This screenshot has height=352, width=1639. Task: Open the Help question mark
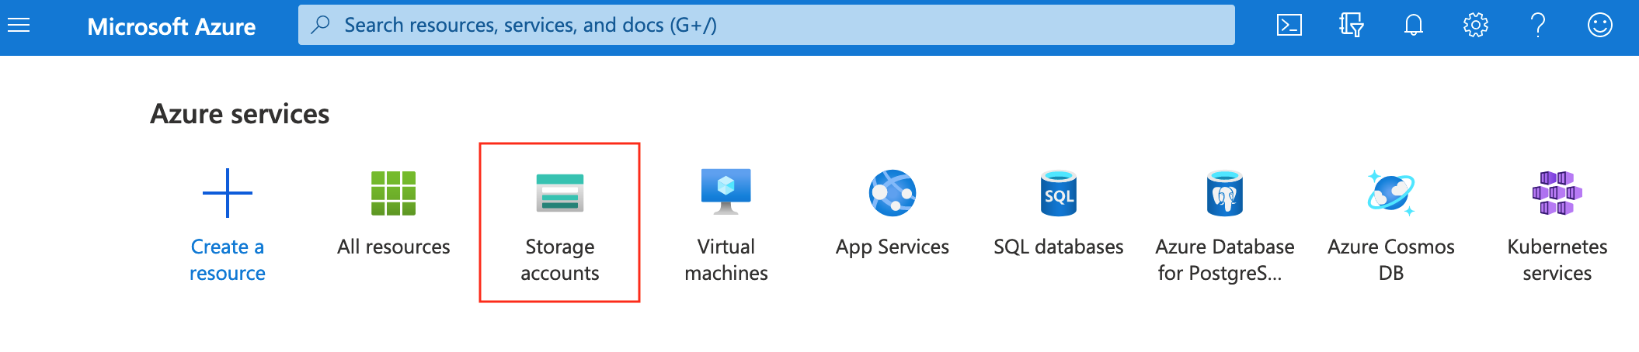click(x=1538, y=26)
